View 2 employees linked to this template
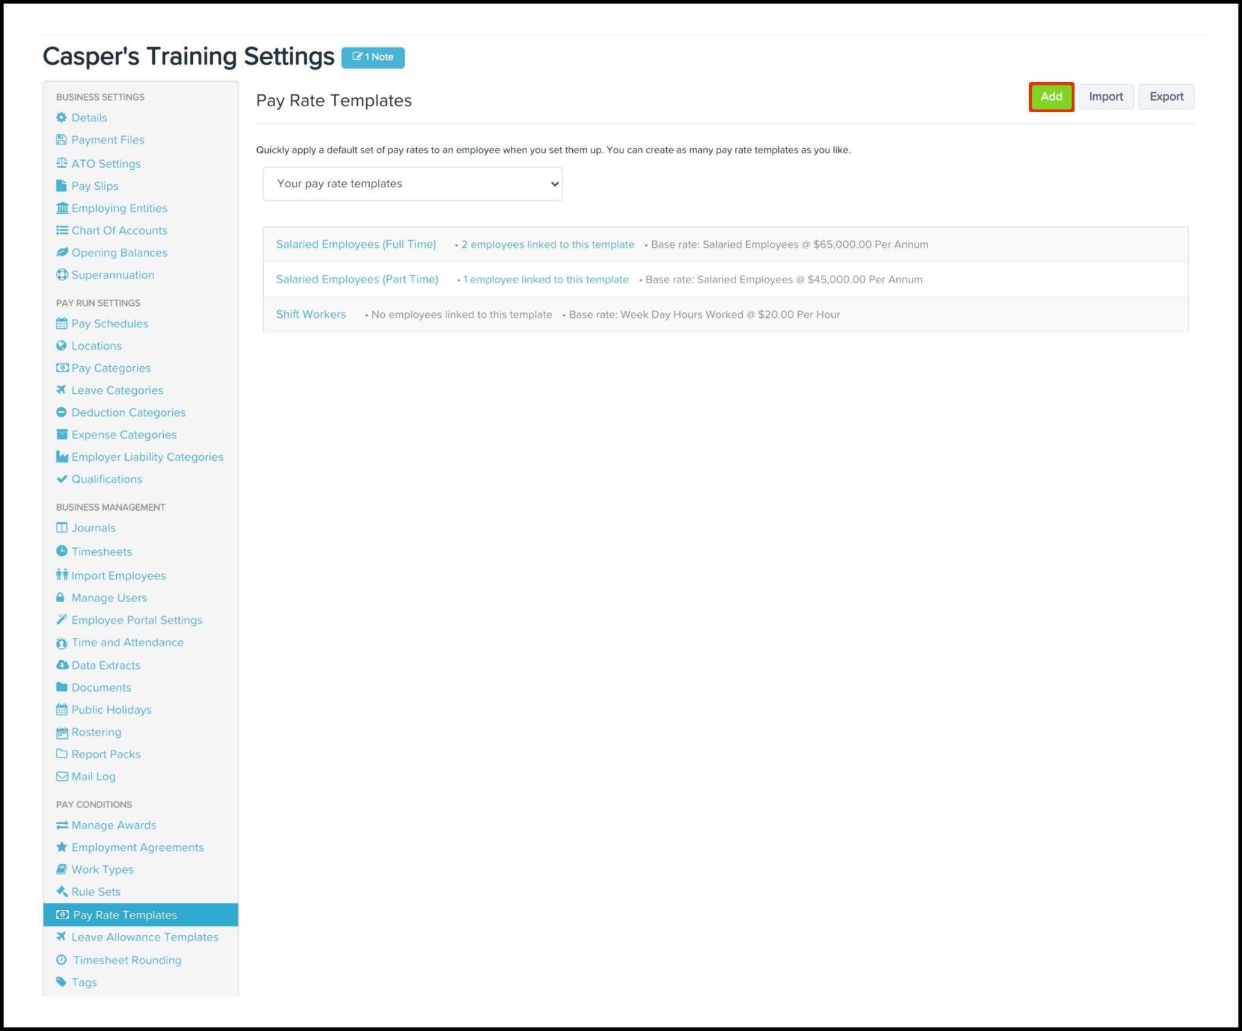The height and width of the screenshot is (1031, 1242). pos(548,245)
